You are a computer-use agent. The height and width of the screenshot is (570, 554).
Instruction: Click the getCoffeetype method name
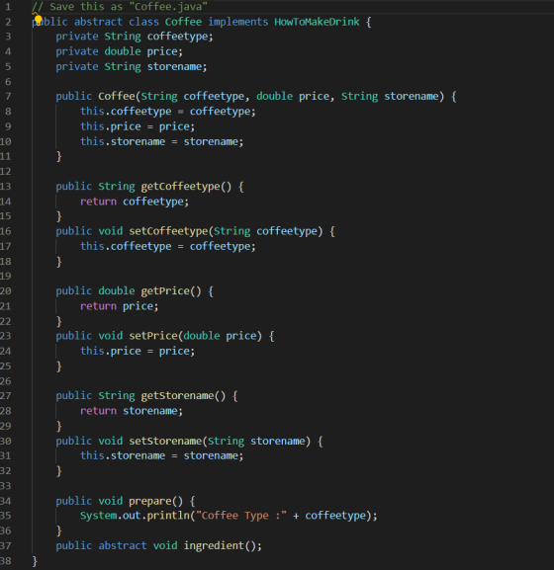click(180, 187)
